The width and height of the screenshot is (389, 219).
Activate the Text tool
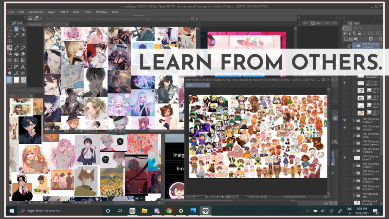pyautogui.click(x=23, y=67)
